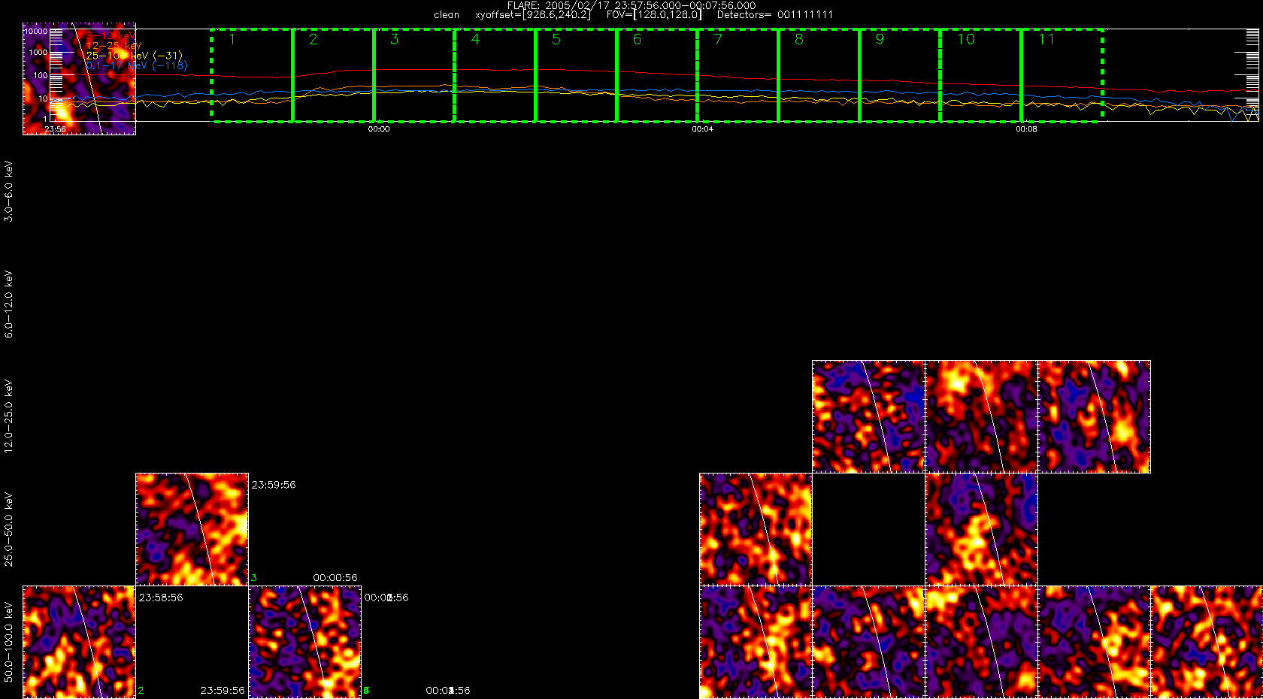Click the 00:04 time axis tick label
The height and width of the screenshot is (699, 1263).
(x=703, y=129)
